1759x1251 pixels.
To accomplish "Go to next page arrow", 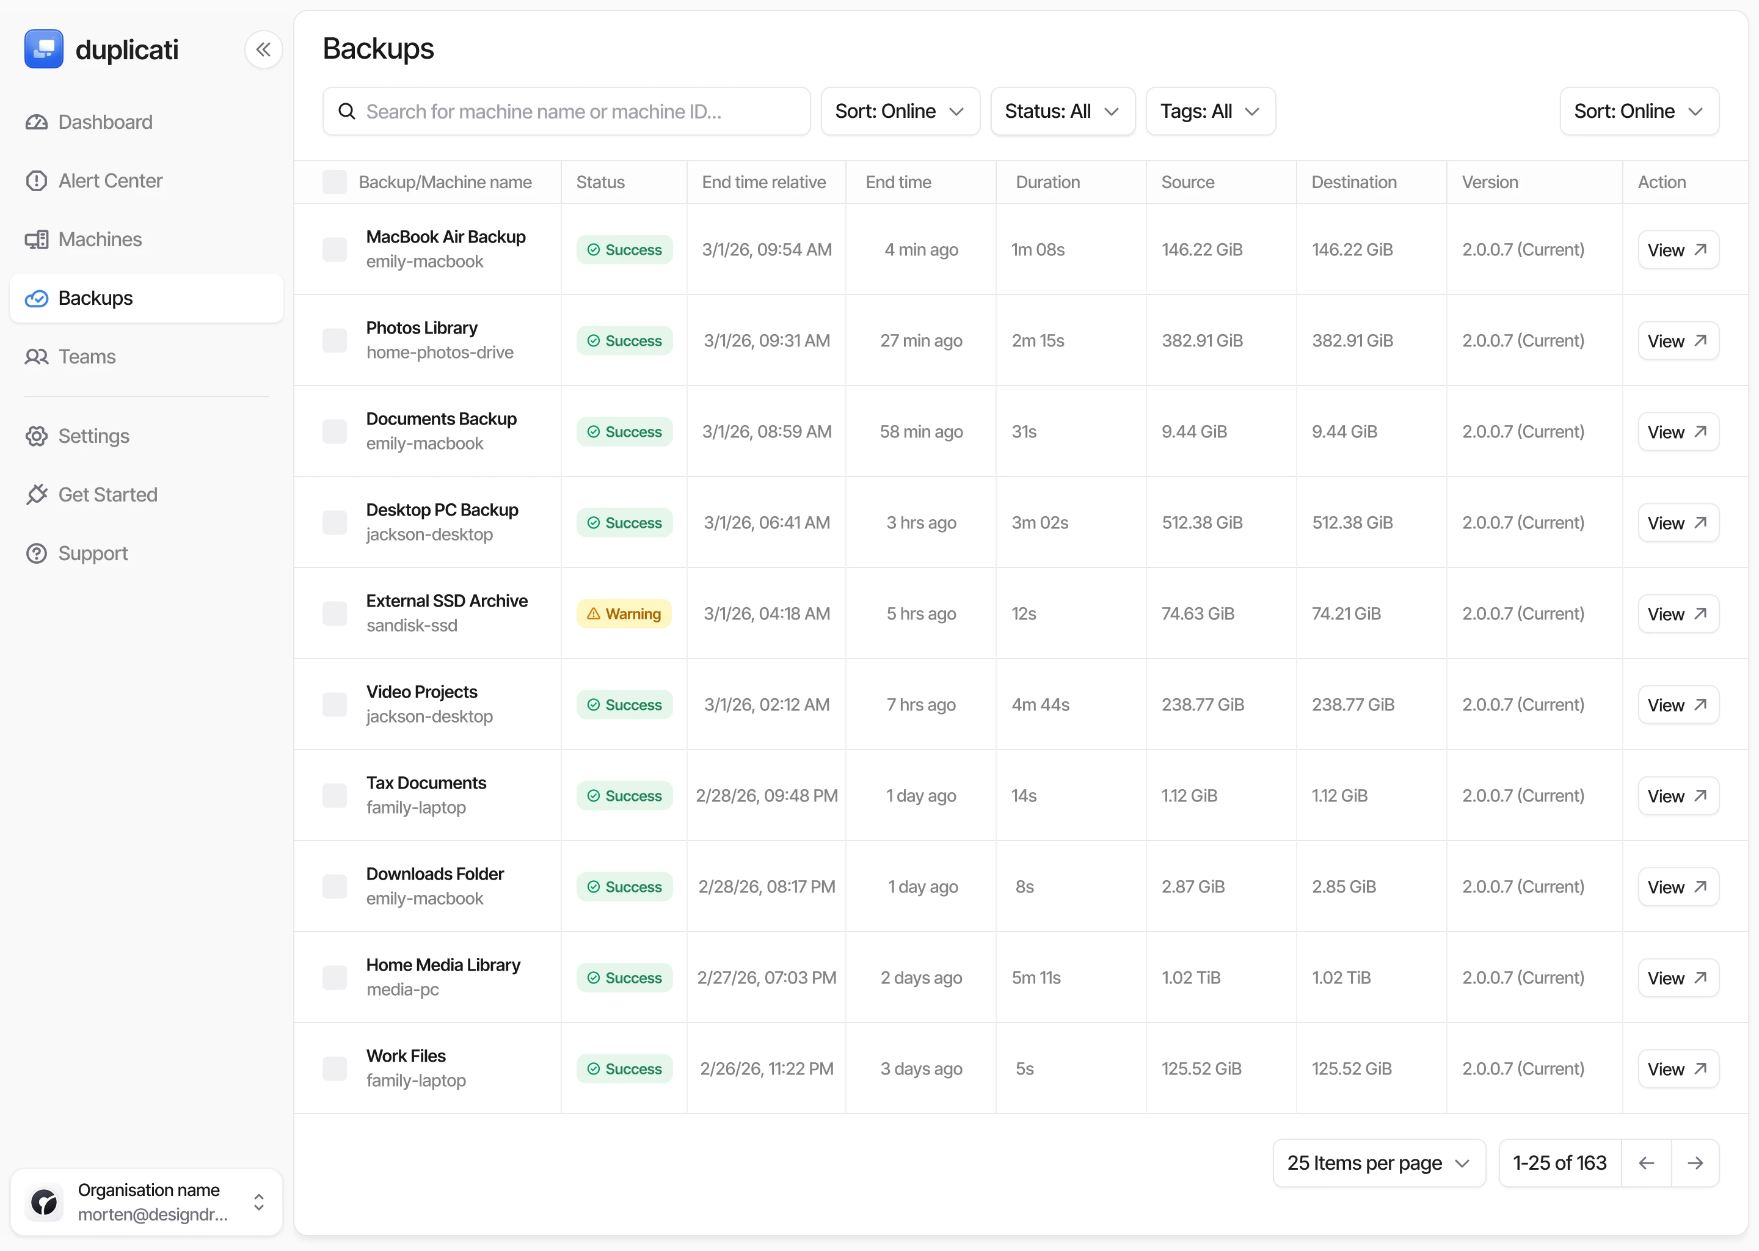I will (x=1694, y=1162).
